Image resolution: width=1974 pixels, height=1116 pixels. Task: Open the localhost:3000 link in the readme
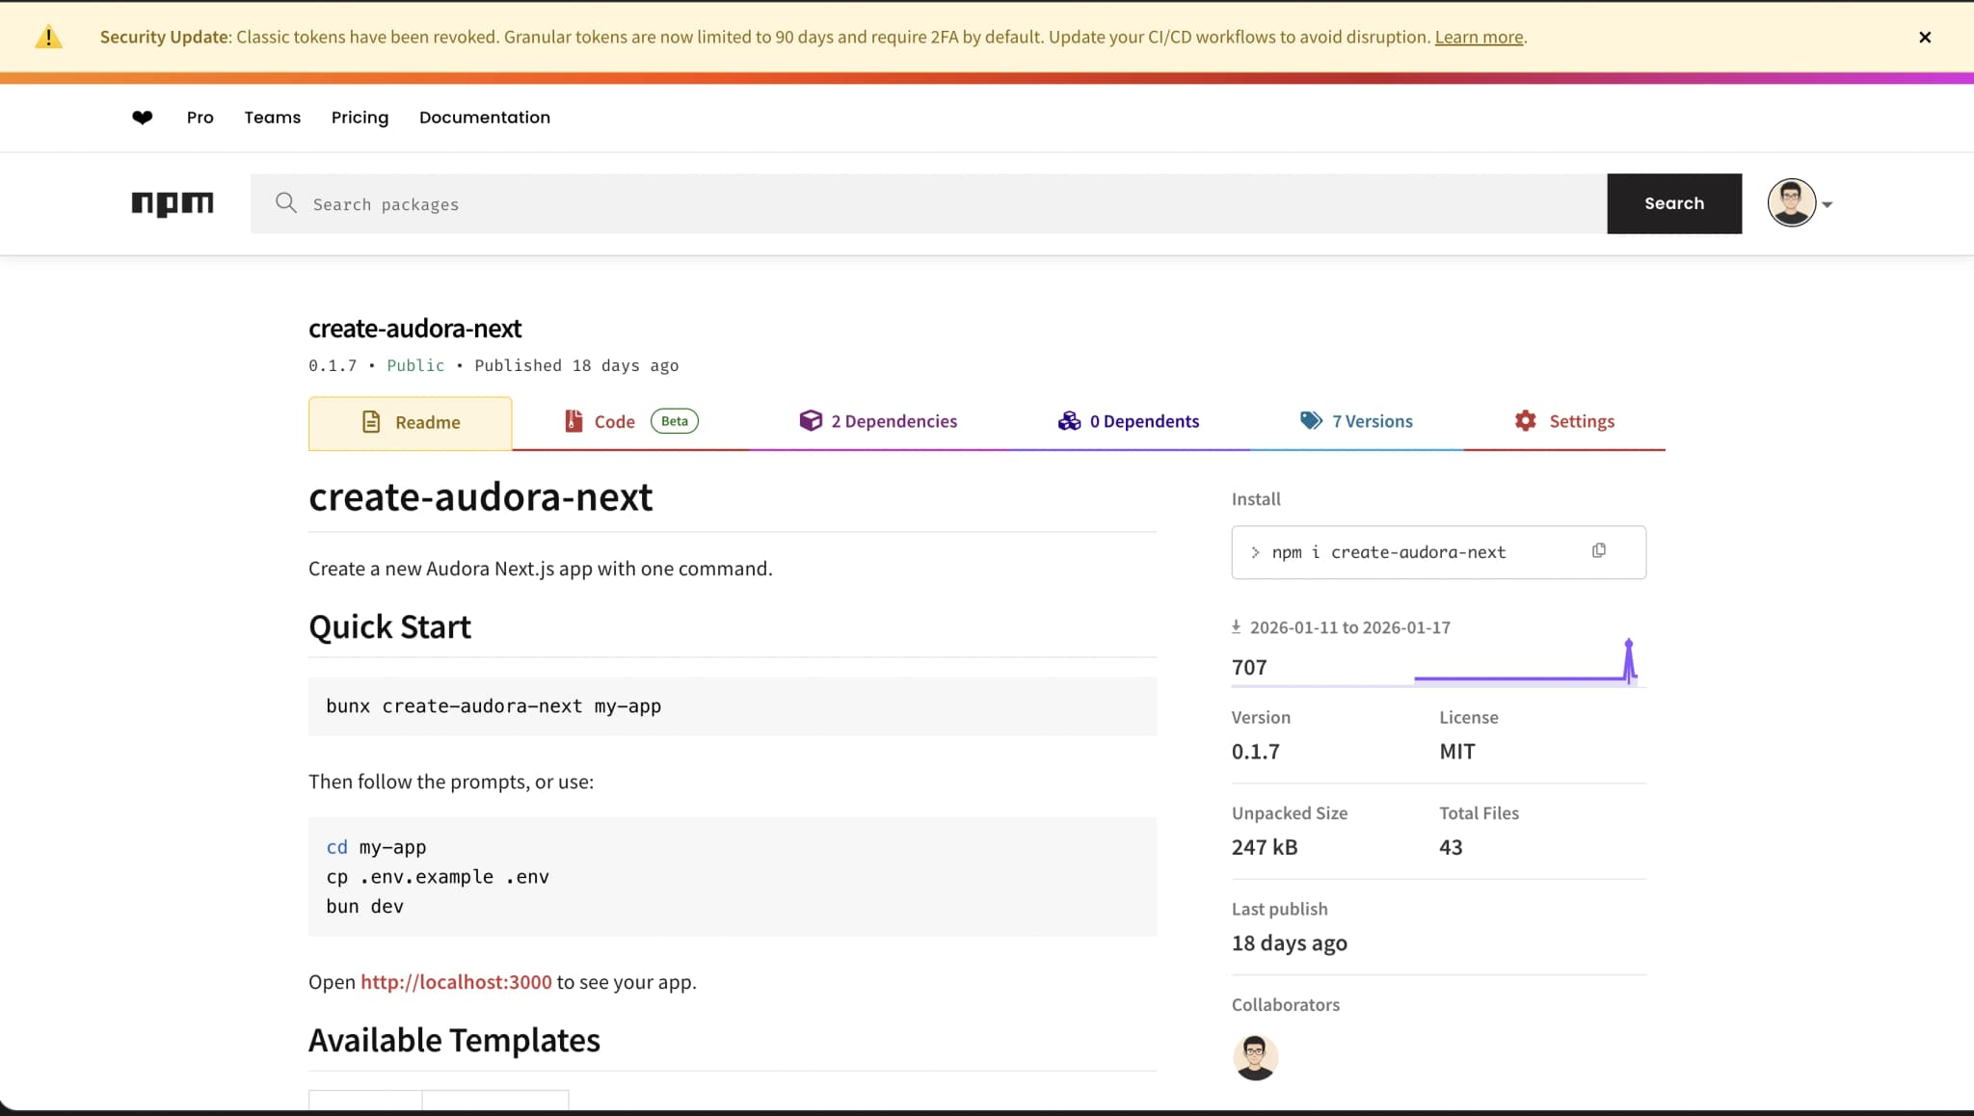pos(456,981)
